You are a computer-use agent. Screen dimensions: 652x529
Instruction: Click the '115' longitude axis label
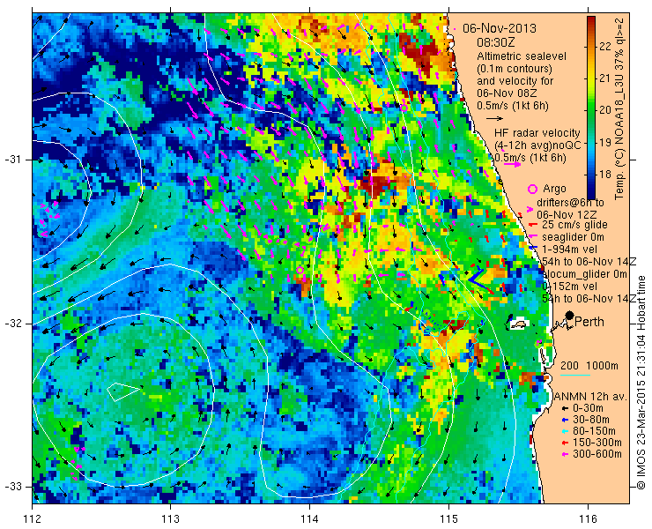(x=448, y=519)
